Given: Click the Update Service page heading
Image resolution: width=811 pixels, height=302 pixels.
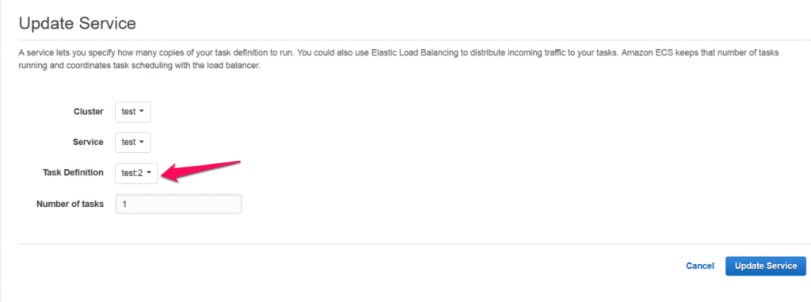Looking at the screenshot, I should (x=77, y=23).
